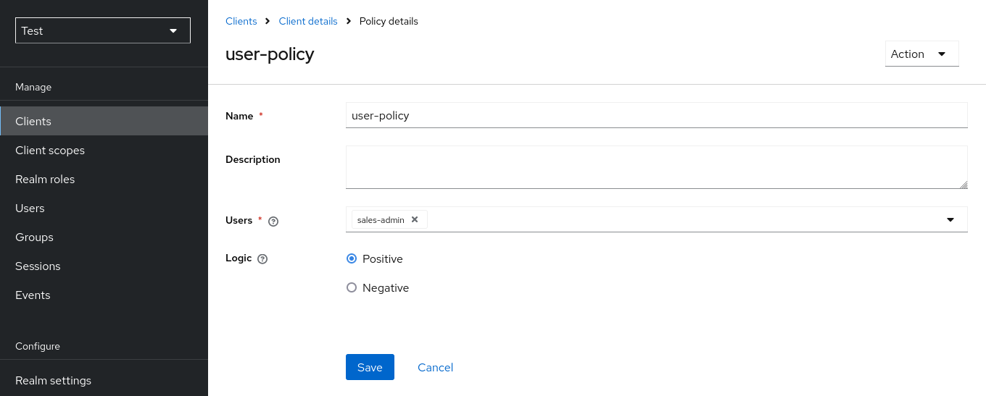This screenshot has width=986, height=396.
Task: Open Events in the sidebar
Action: pyautogui.click(x=33, y=295)
